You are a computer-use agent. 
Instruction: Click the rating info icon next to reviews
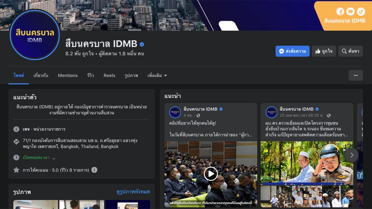(x=94, y=170)
